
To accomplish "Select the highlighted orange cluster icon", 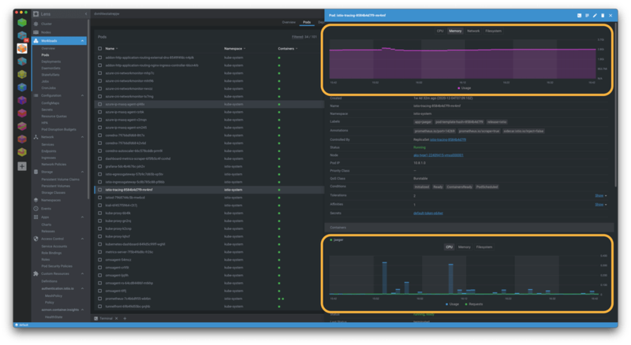I will click(22, 48).
